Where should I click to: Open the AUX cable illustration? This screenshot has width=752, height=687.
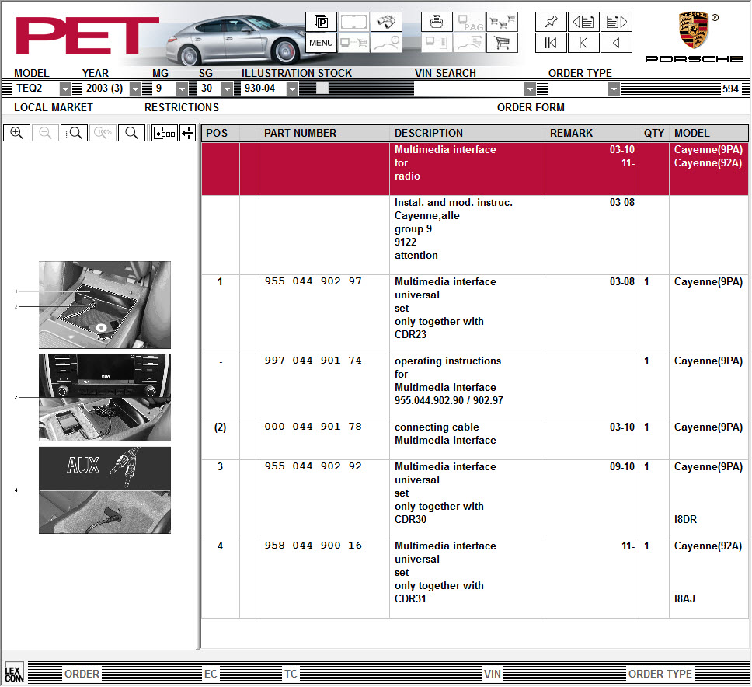coord(105,490)
